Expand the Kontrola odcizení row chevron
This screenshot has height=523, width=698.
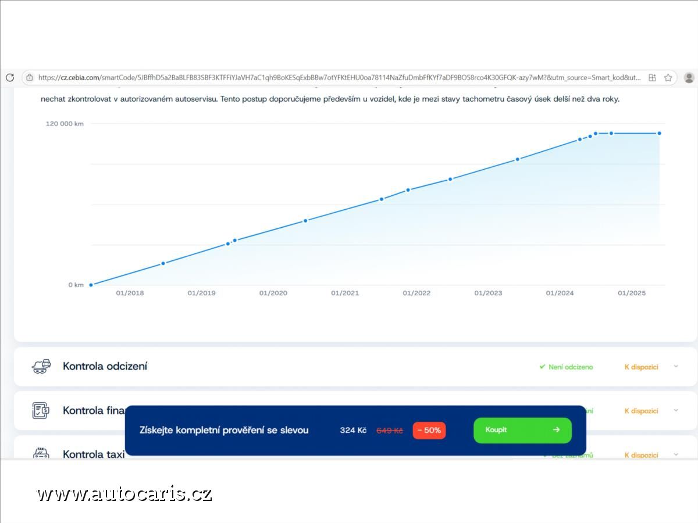tap(676, 366)
